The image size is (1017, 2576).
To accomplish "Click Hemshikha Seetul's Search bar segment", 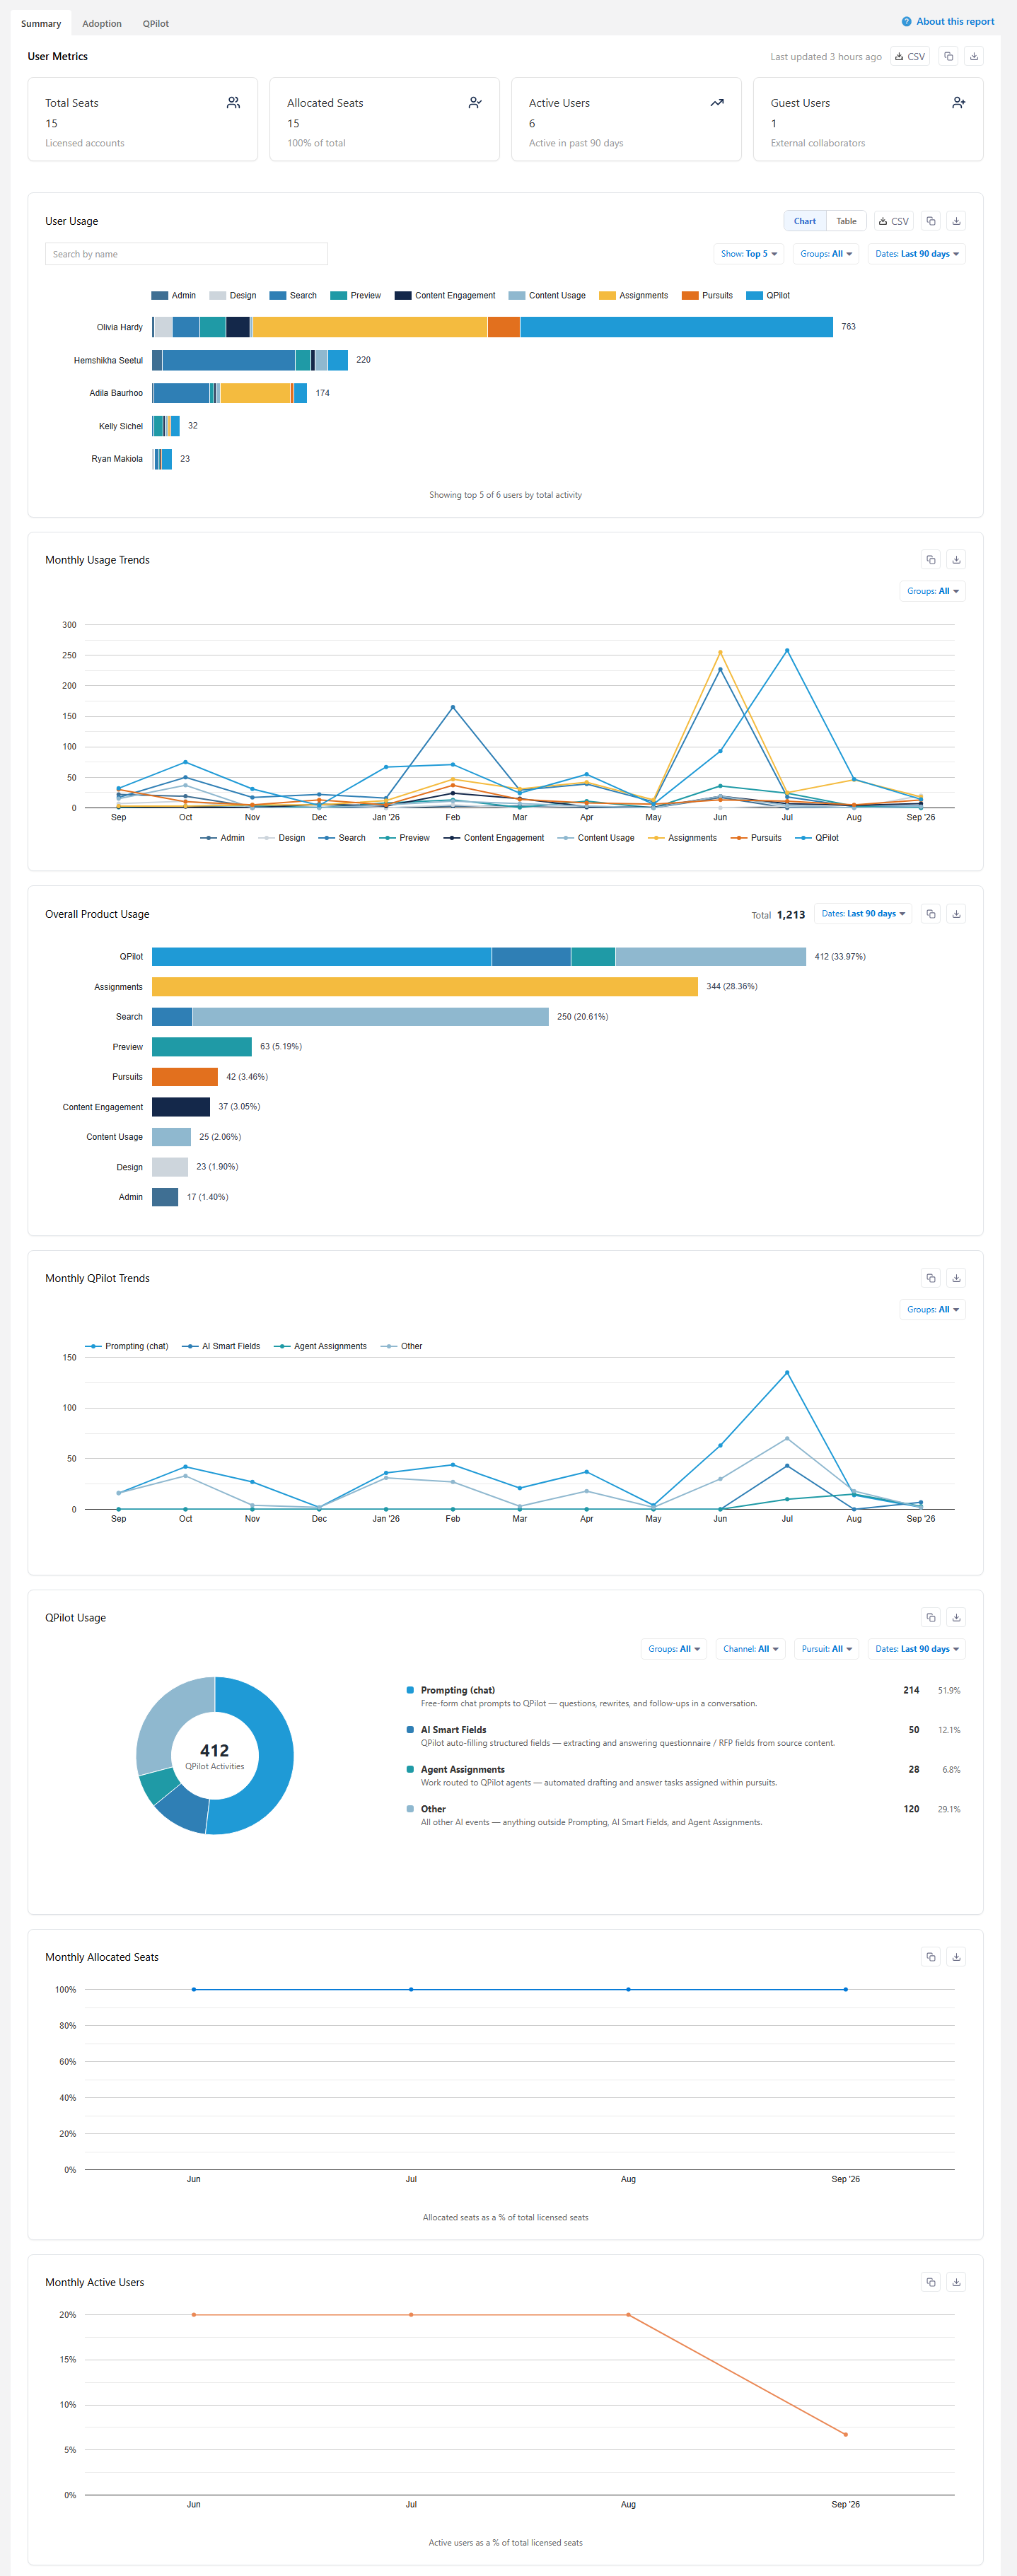I will [228, 360].
